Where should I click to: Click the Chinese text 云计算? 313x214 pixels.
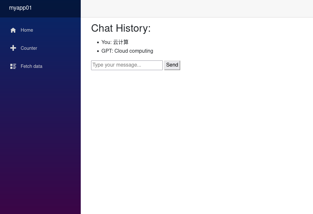[x=121, y=42]
